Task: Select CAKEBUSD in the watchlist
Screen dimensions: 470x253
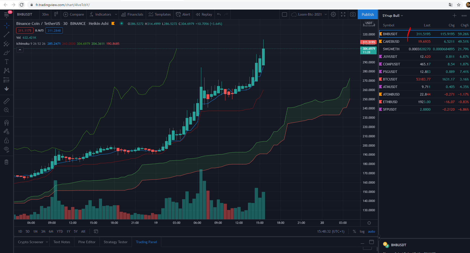Action: (424, 41)
